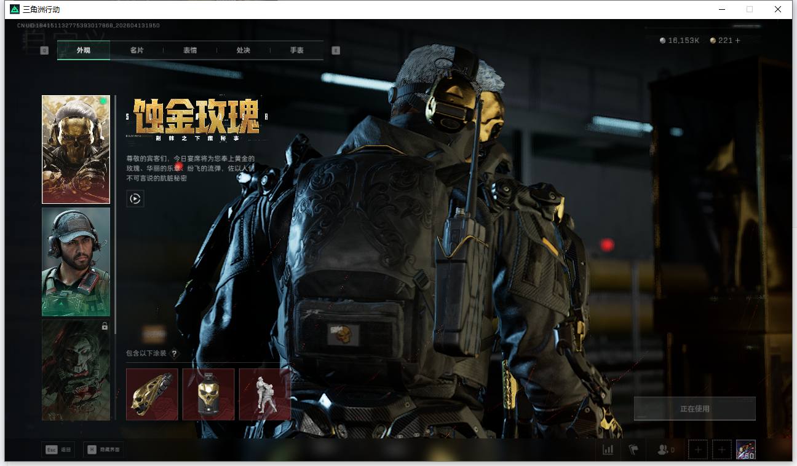Click the next-tab key icon right of 手表
The image size is (797, 466).
click(336, 50)
